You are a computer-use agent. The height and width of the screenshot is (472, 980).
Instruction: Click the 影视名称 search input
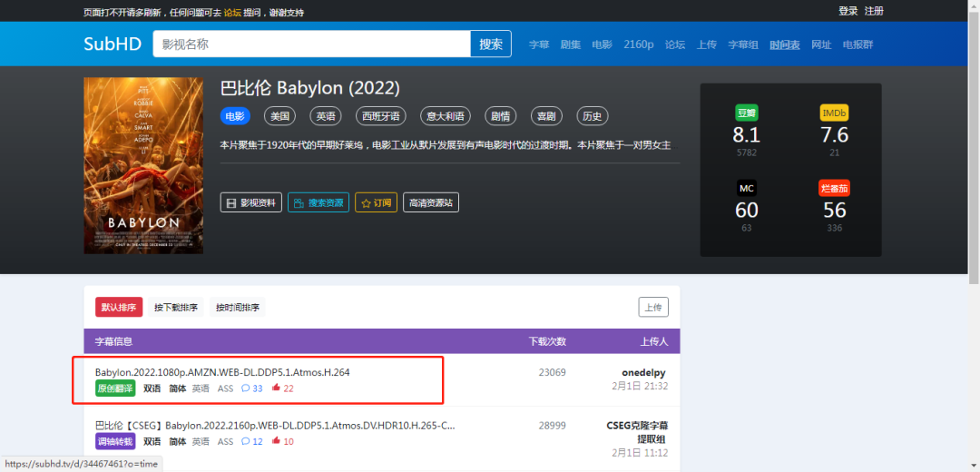tap(311, 44)
